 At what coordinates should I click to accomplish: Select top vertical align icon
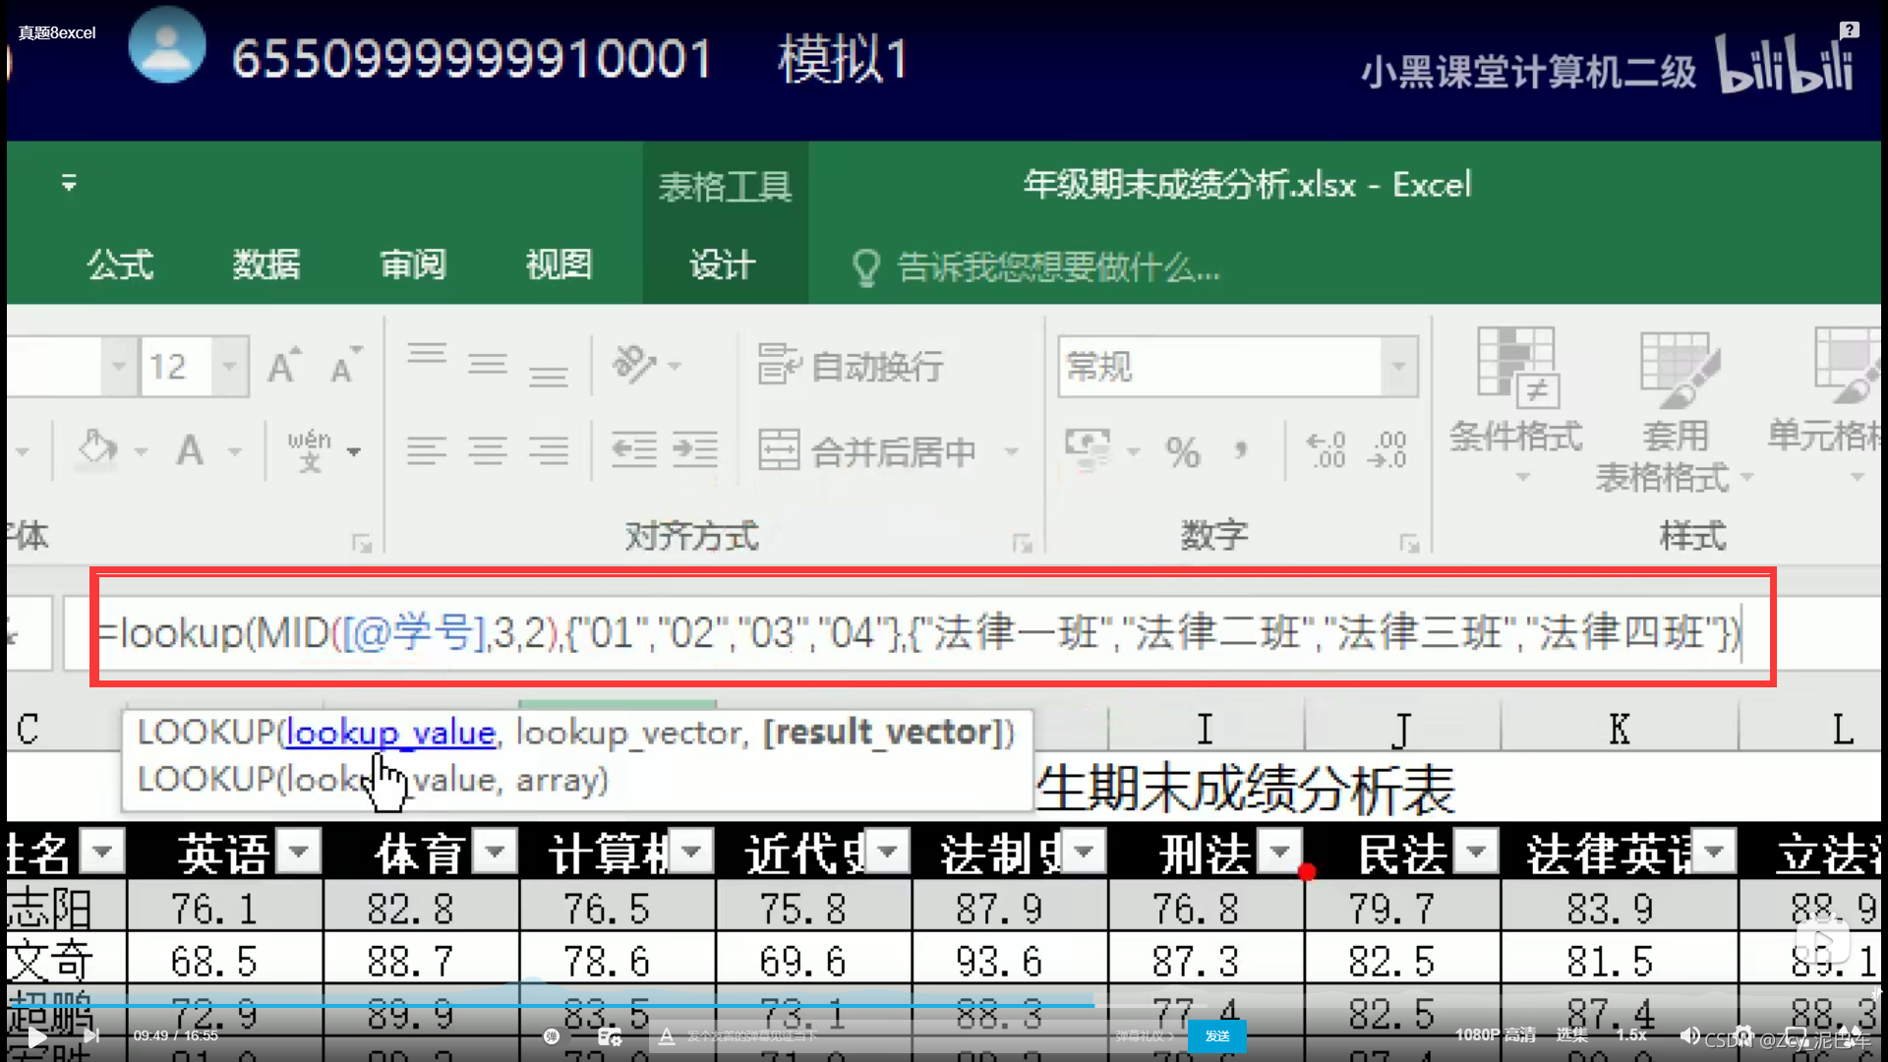tap(427, 354)
